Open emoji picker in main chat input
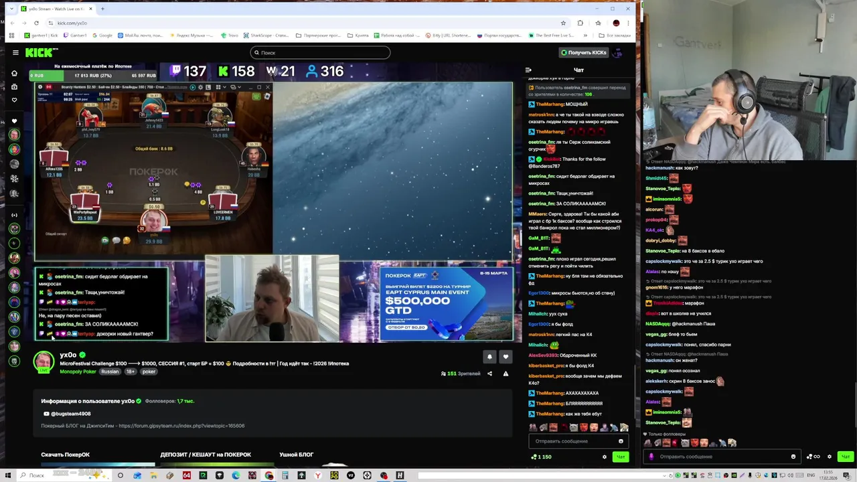 point(621,441)
